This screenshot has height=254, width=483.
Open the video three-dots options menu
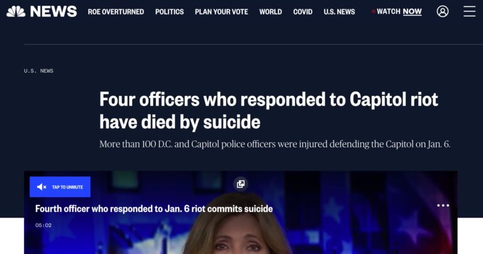(x=443, y=205)
